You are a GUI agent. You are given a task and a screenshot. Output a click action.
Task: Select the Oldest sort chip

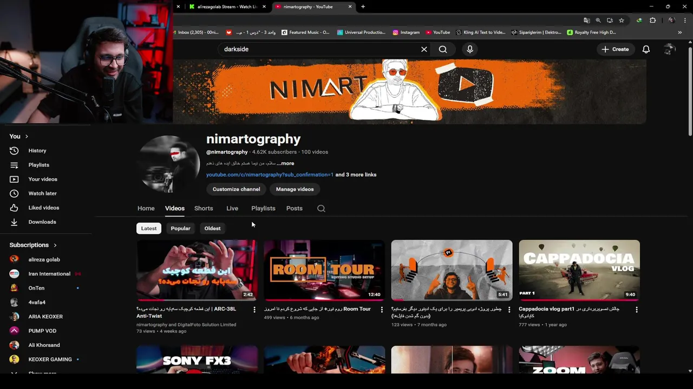tap(212, 229)
